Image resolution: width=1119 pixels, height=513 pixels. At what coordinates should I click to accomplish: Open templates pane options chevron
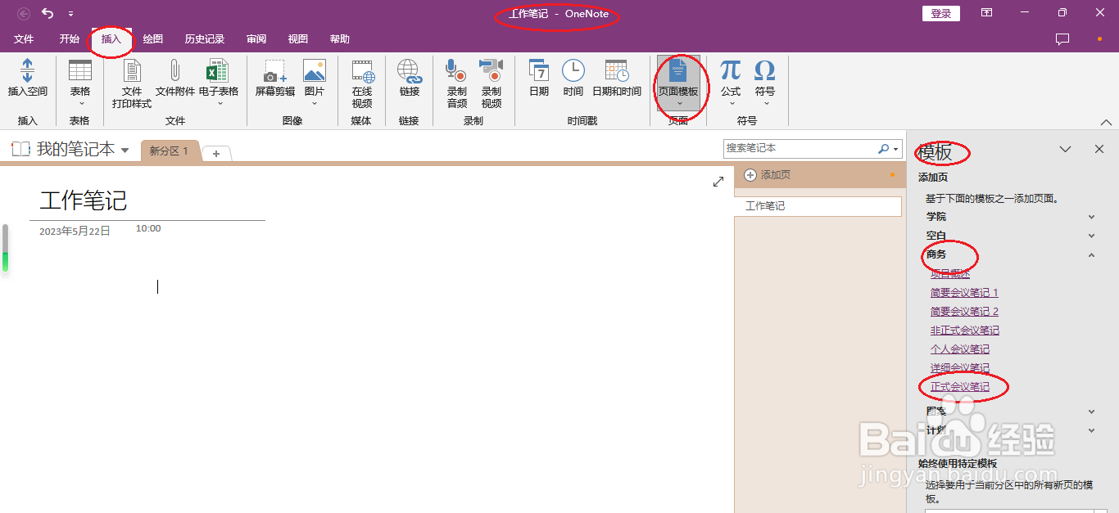[1065, 149]
